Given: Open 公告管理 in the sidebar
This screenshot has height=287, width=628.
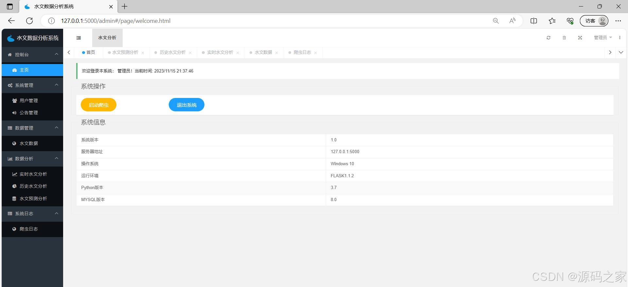Looking at the screenshot, I should pyautogui.click(x=32, y=113).
